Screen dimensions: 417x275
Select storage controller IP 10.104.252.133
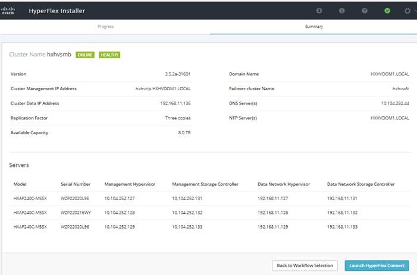coord(187,227)
